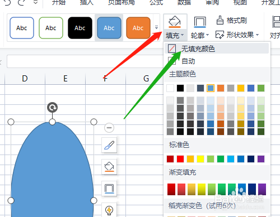This screenshot has height=217, width=280.
Task: Pick dark slate blue theme color swatch
Action: (200, 88)
